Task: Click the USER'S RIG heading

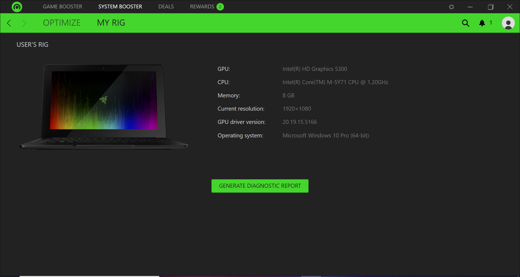Action: [32, 45]
